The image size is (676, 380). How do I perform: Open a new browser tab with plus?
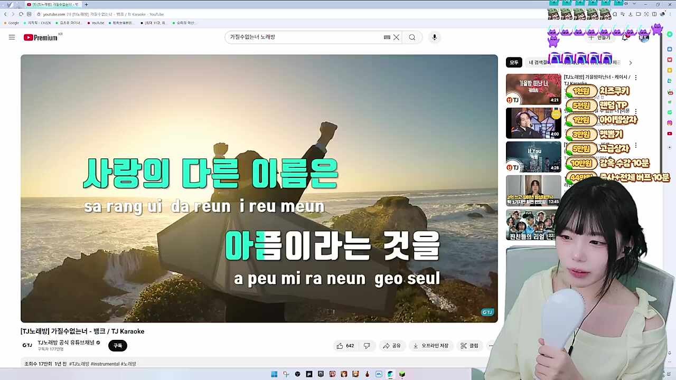[x=86, y=5]
